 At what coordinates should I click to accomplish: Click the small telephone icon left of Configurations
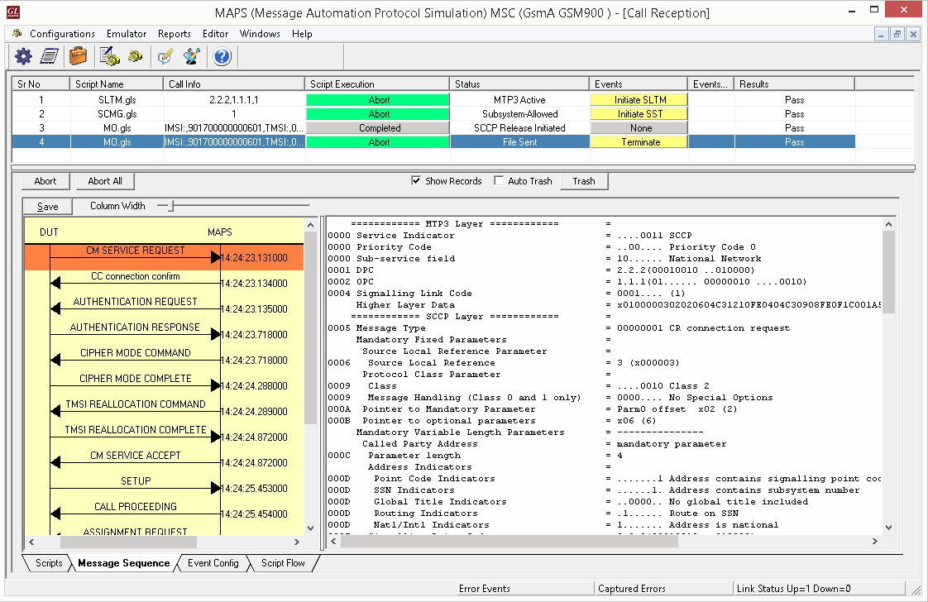[x=17, y=33]
